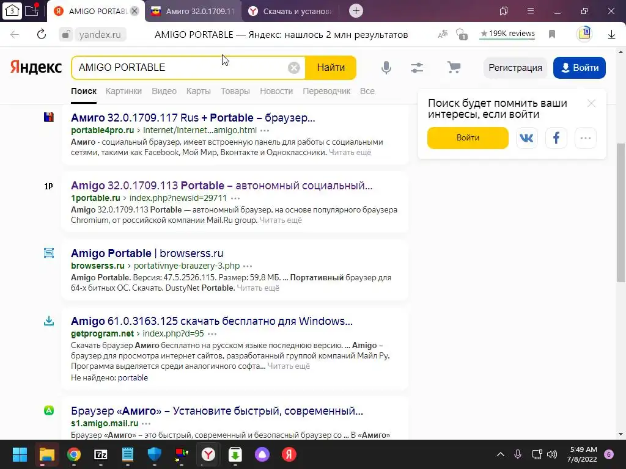Select the Переводчик tab
Image resolution: width=626 pixels, height=469 pixels.
tap(326, 92)
